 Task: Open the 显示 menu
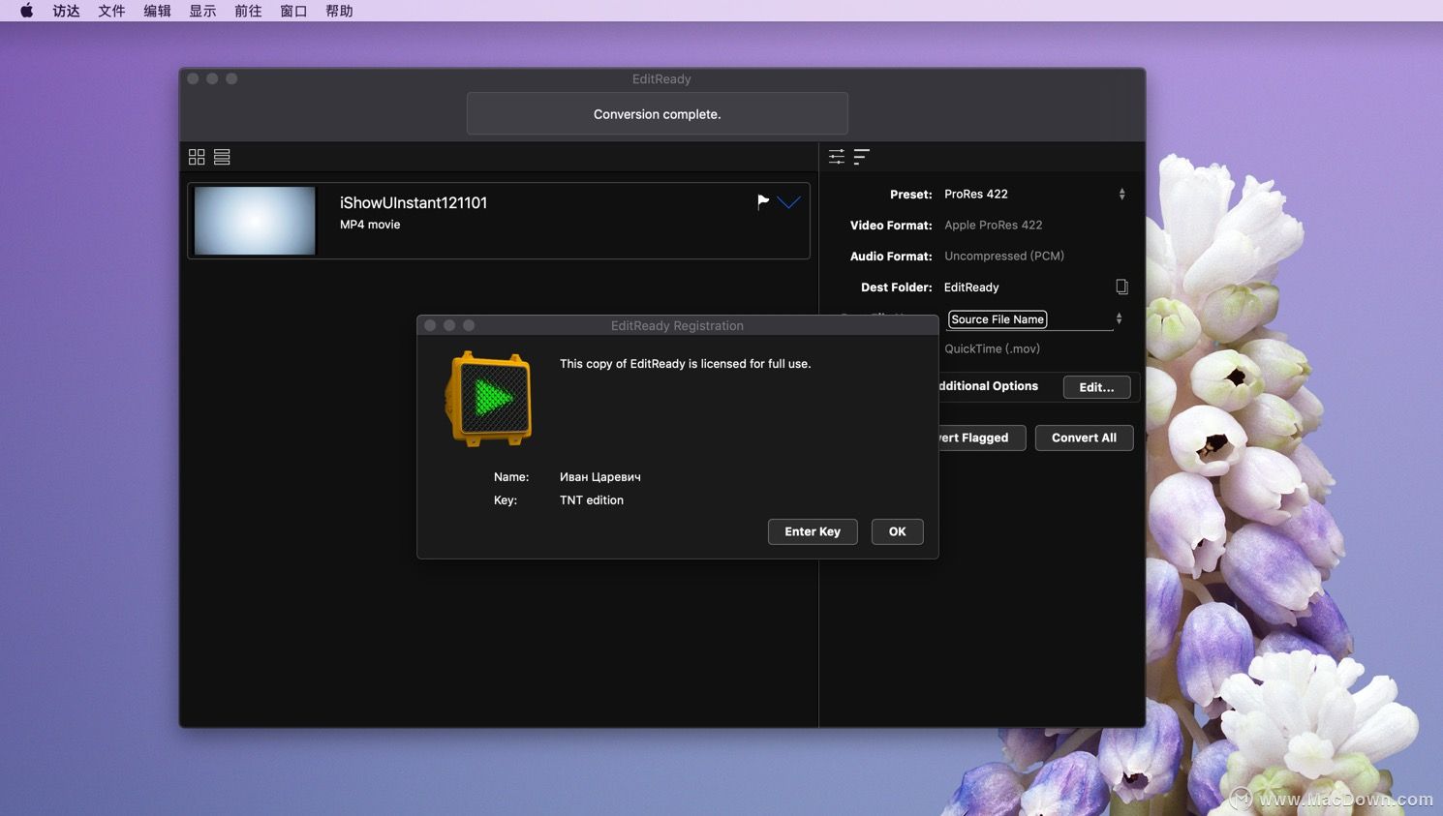click(x=202, y=11)
